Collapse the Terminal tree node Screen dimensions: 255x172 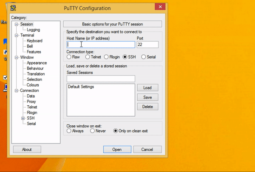16,35
